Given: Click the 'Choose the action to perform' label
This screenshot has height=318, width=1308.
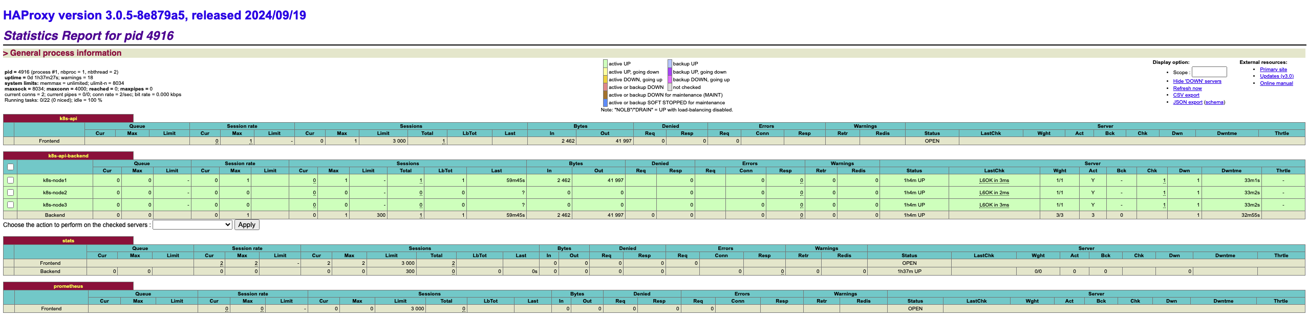Looking at the screenshot, I should [x=77, y=225].
